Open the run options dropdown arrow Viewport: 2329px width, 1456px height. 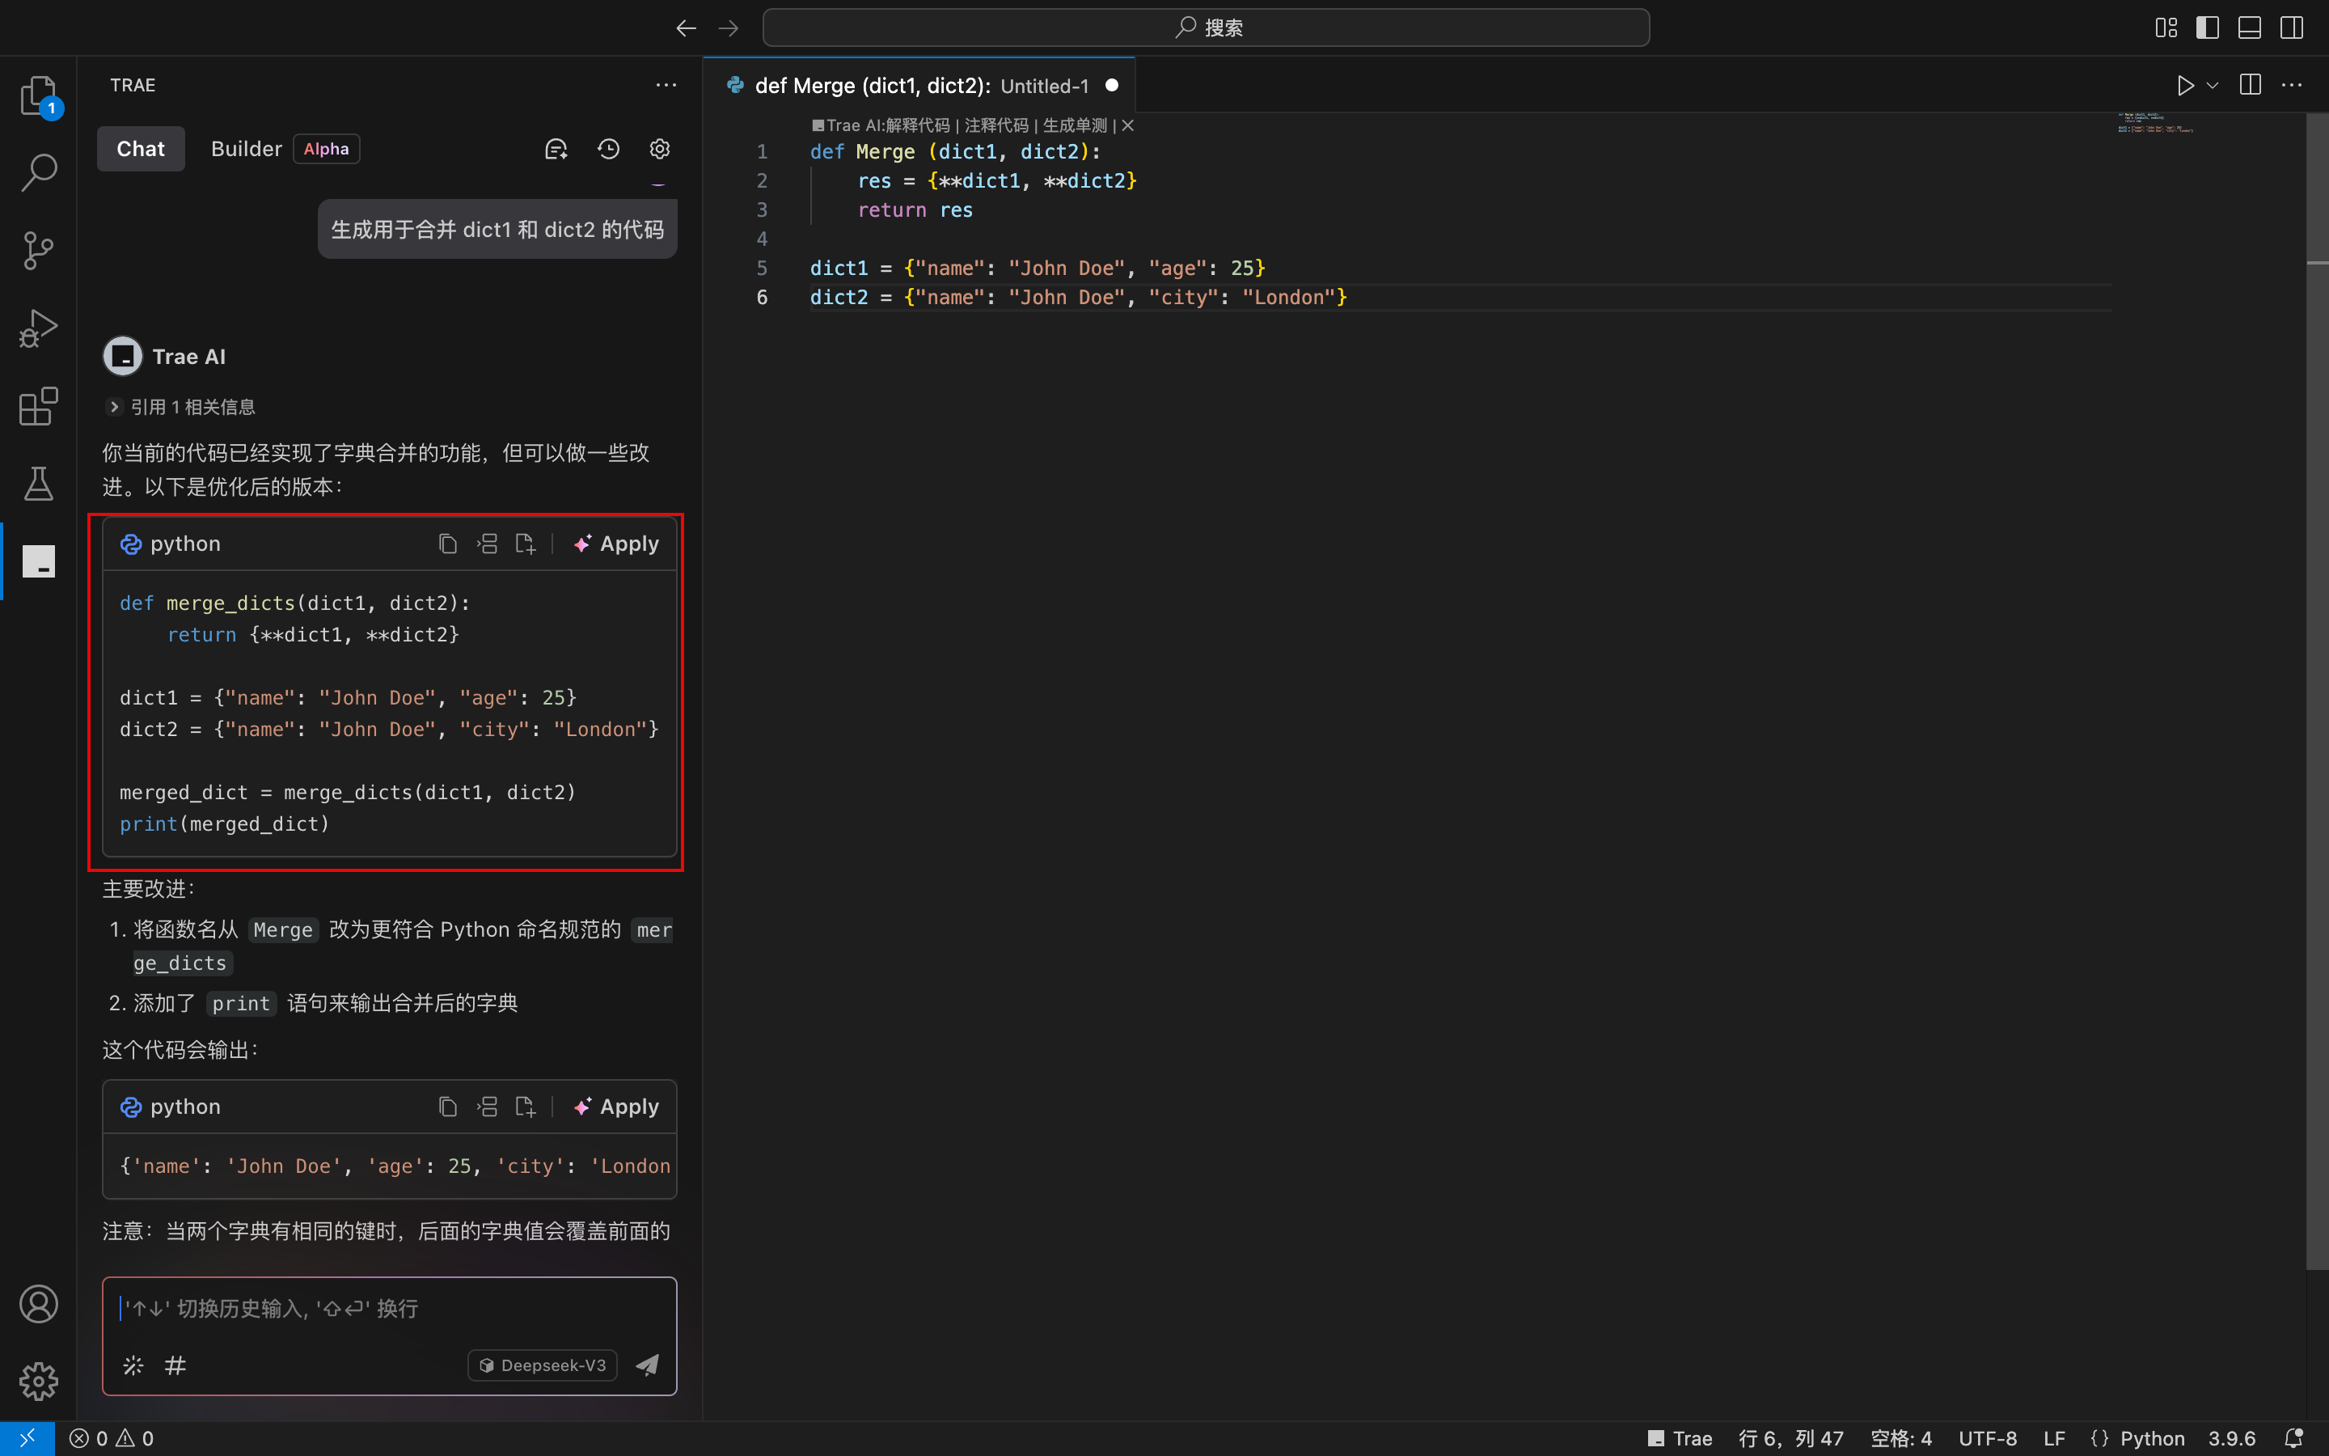point(2213,86)
